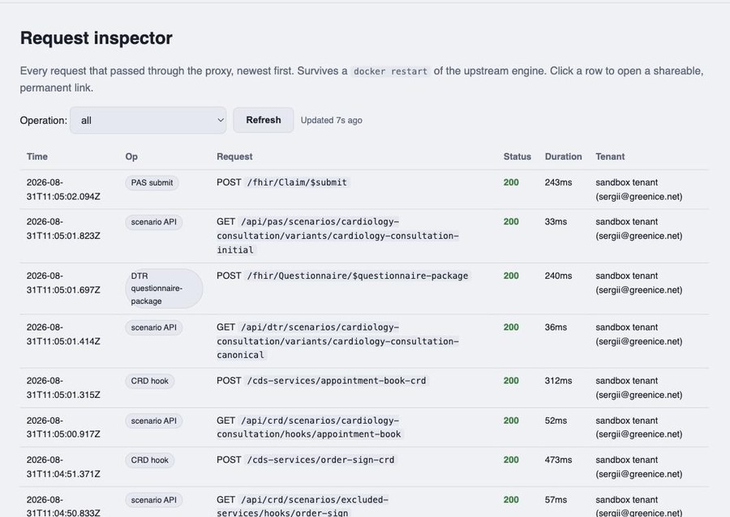
Task: Click the tenant cell in the 473ms row
Action: pyautogui.click(x=639, y=467)
